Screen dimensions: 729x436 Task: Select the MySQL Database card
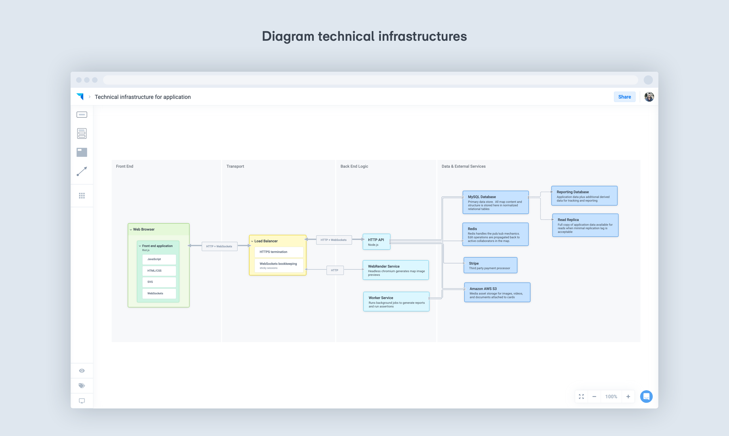[495, 203]
